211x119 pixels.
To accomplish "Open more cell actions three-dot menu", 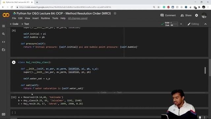I will [204, 117].
